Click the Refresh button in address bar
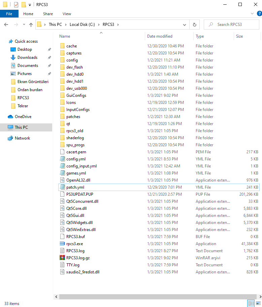262x307 pixels. click(195, 25)
